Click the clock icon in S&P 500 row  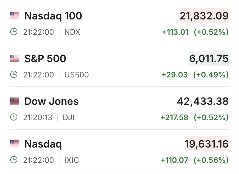[x=14, y=75]
